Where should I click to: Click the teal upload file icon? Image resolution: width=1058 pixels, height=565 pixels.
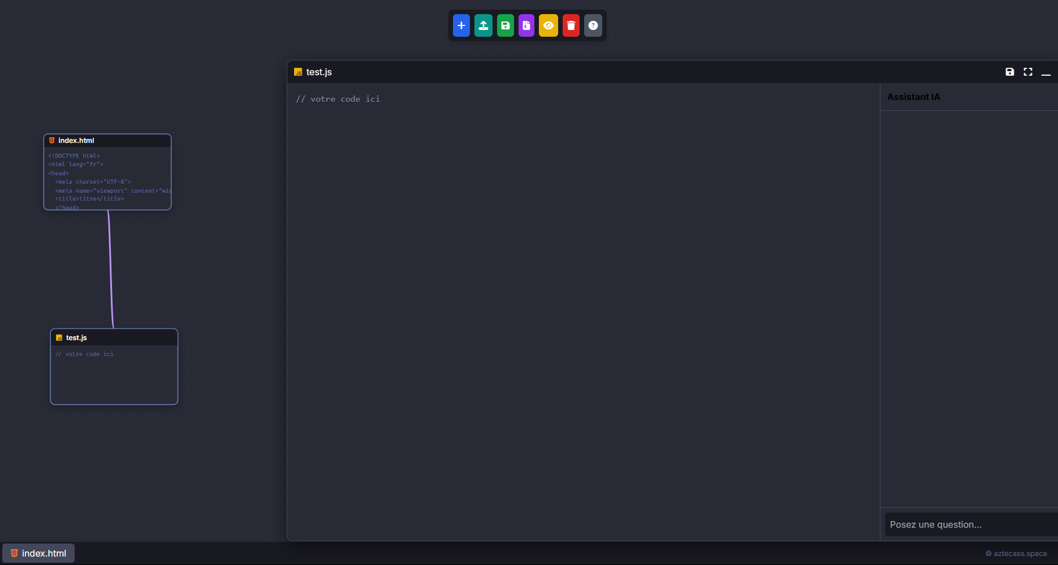(483, 25)
